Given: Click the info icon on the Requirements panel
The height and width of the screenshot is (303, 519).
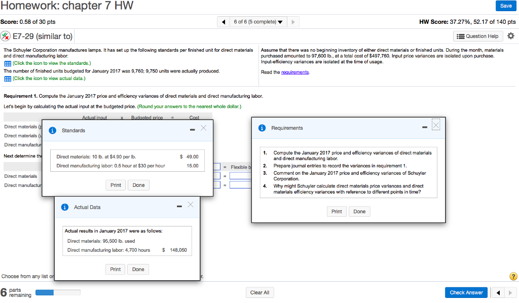Looking at the screenshot, I should [x=262, y=127].
